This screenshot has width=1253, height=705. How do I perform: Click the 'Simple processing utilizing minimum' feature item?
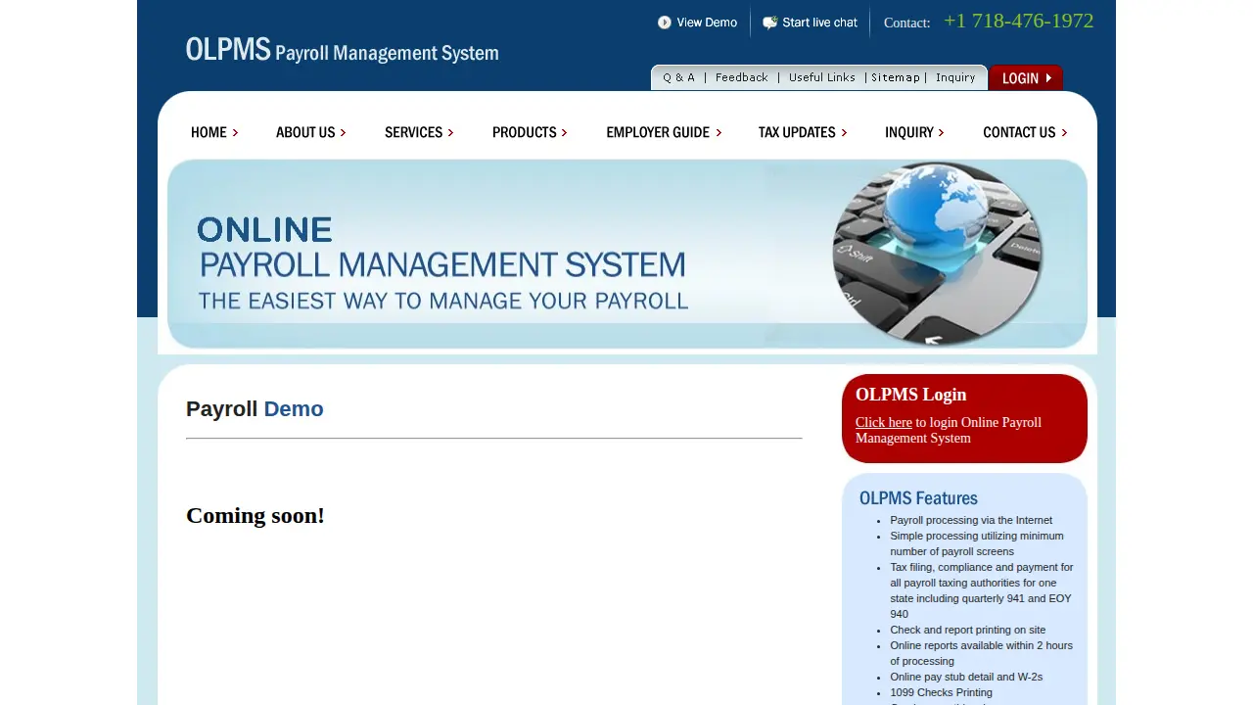click(x=976, y=543)
